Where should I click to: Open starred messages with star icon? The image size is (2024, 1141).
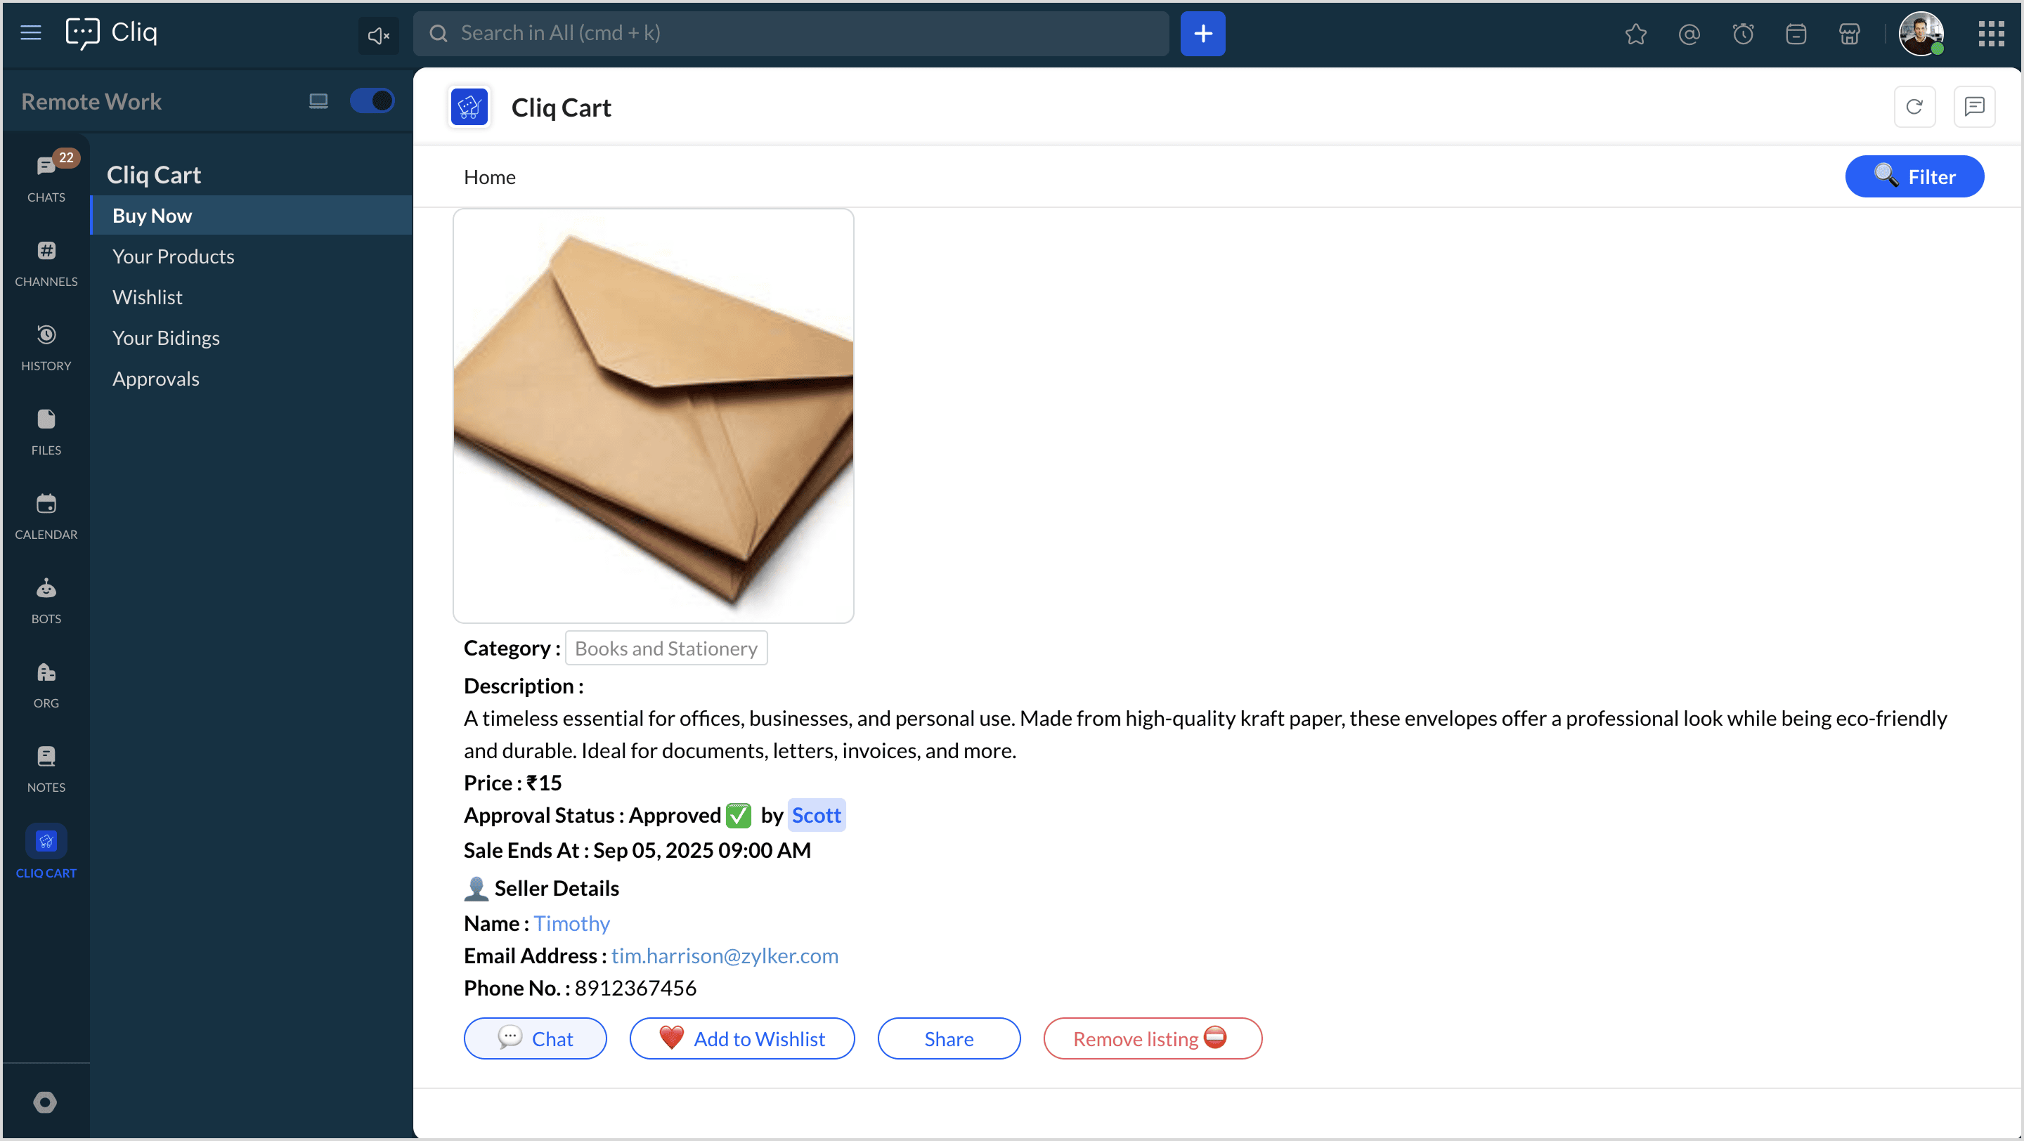coord(1635,34)
